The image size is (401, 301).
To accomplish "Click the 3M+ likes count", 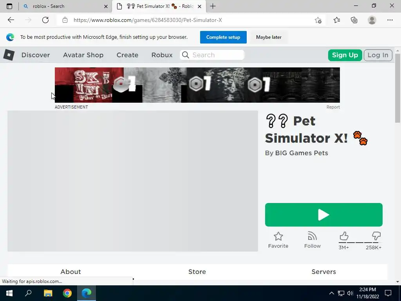I will (344, 248).
